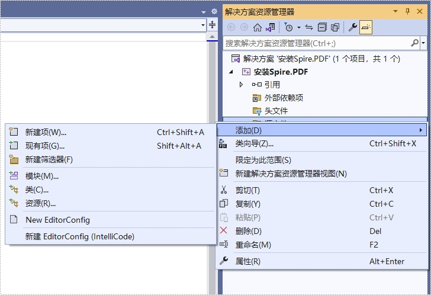Viewport: 431px width, 295px height.
Task: Click the new Solution Explorer view icon
Action: (x=223, y=173)
